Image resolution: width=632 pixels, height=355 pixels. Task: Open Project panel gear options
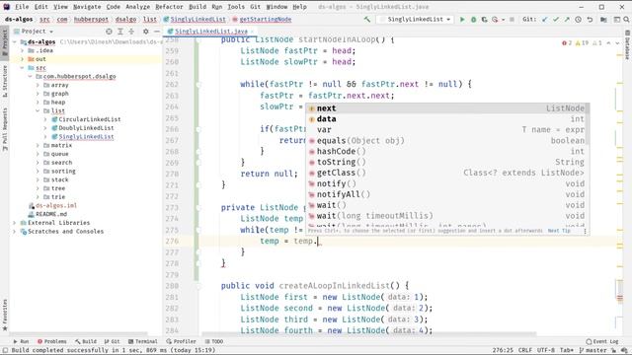[x=145, y=31]
